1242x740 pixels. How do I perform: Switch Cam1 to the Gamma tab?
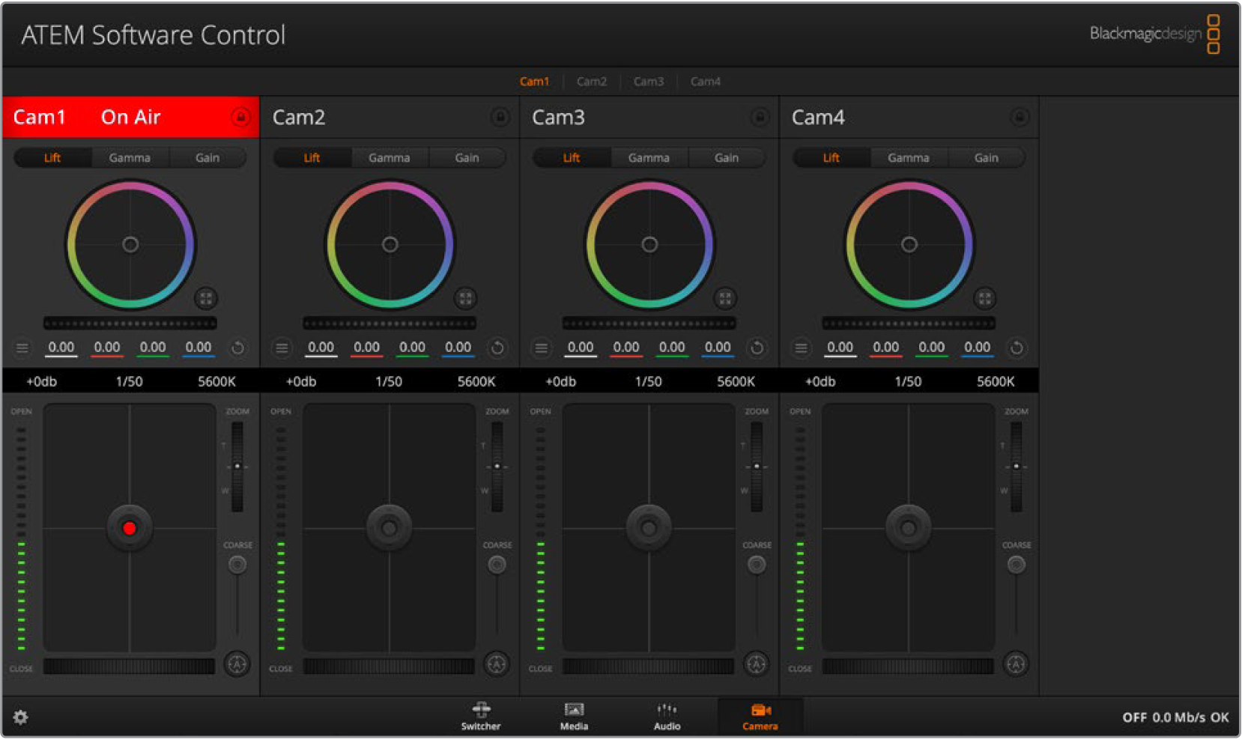coord(130,157)
